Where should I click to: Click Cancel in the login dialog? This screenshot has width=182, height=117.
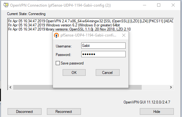pos(107,73)
